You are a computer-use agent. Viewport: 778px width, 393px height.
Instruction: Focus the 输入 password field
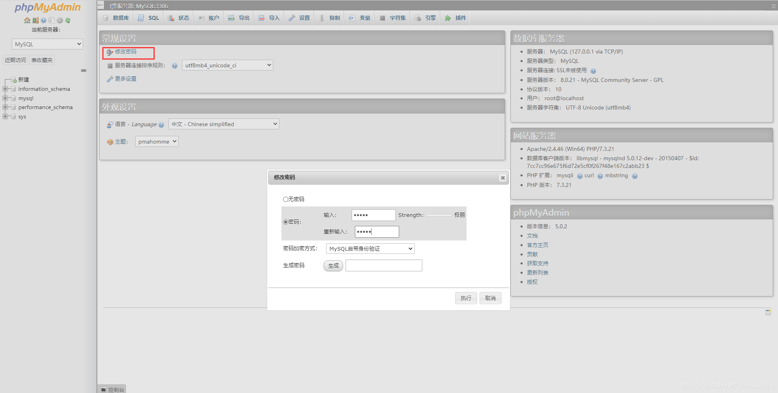coord(374,215)
